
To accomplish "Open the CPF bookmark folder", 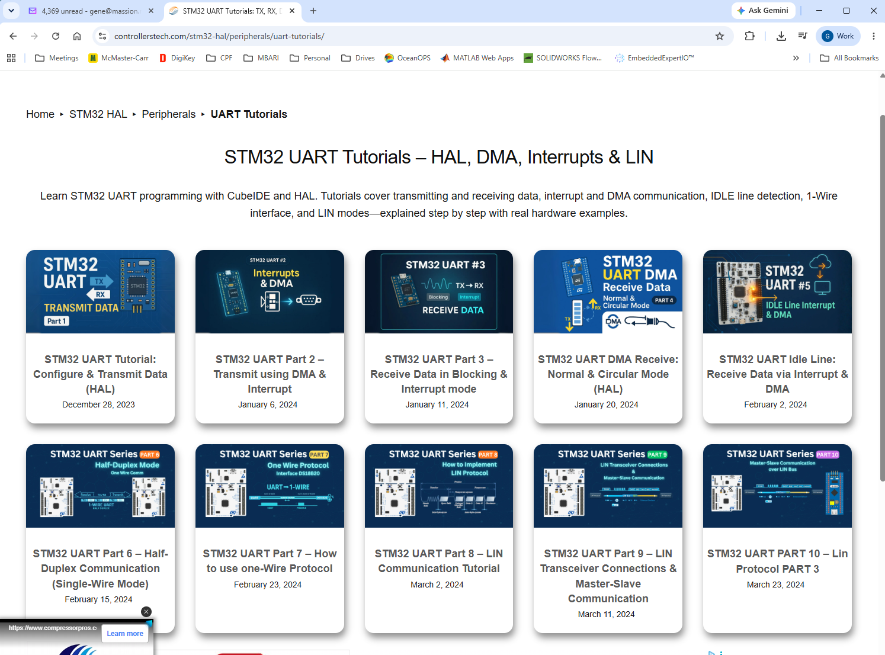I will pyautogui.click(x=219, y=58).
